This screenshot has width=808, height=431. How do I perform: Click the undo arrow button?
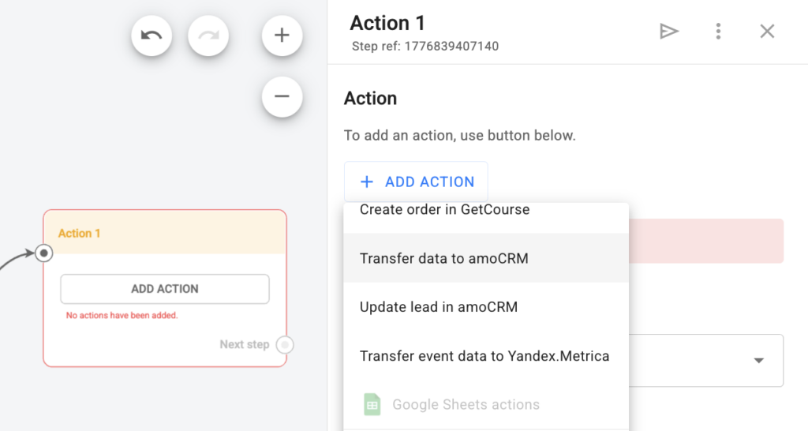[x=151, y=36]
